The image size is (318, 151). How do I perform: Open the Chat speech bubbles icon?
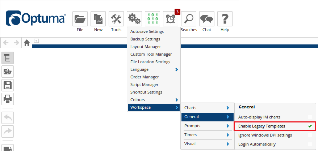(207, 19)
